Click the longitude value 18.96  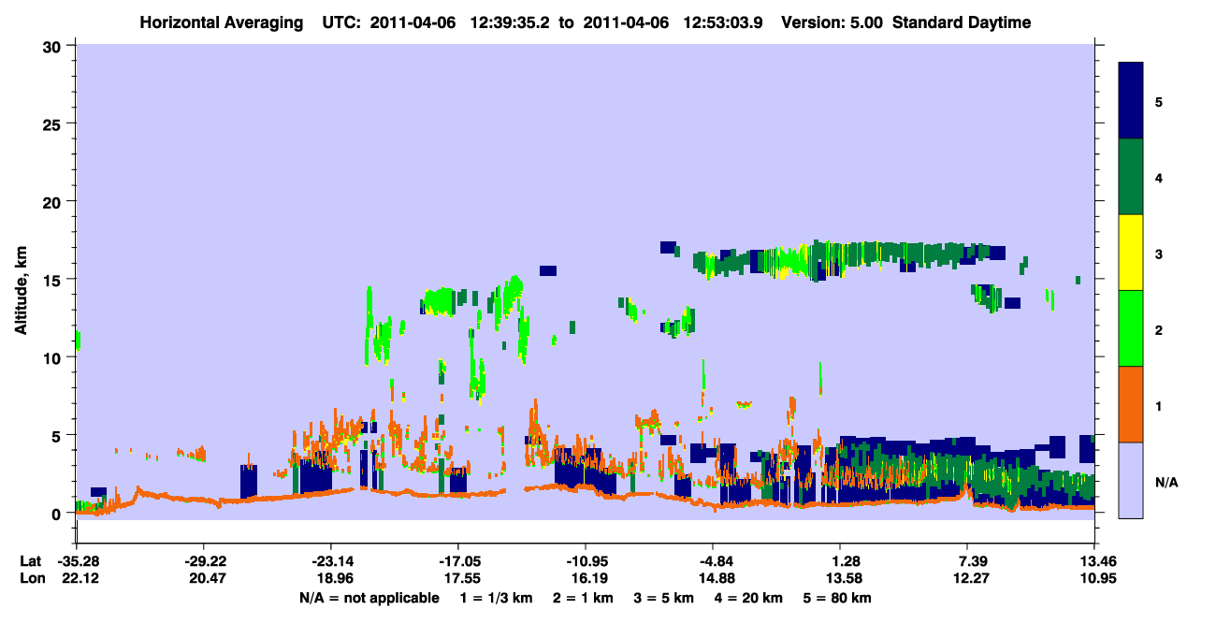coord(330,579)
